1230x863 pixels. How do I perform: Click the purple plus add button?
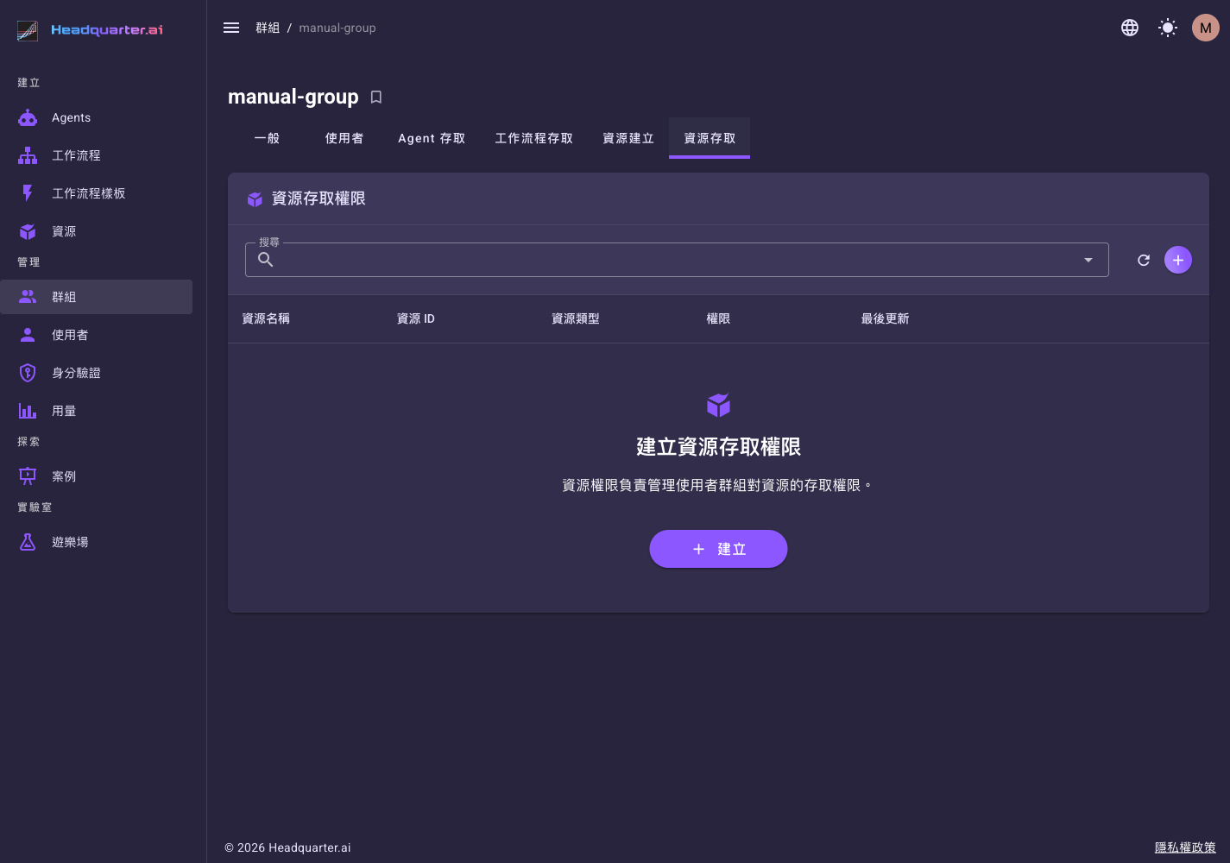pyautogui.click(x=1178, y=260)
